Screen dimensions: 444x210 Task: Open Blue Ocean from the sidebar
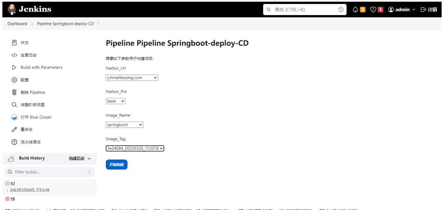(x=36, y=117)
